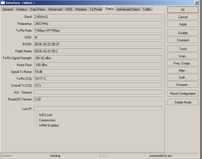
Task: Launch the Snooper... tool
Action: (183, 85)
